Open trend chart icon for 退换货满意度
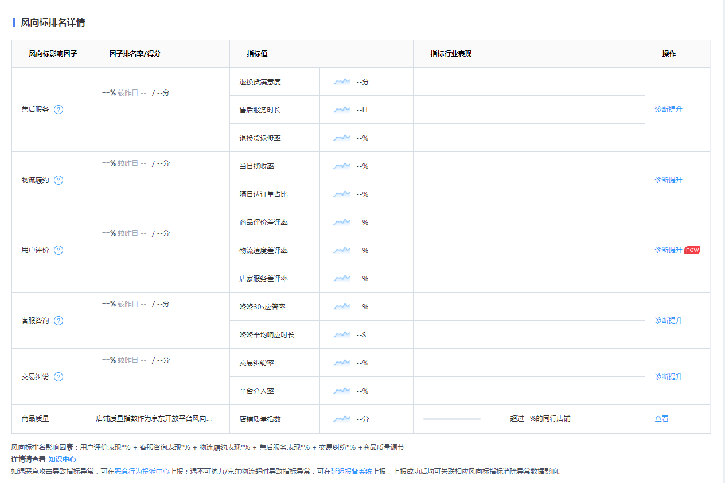The image size is (725, 483). (x=342, y=82)
